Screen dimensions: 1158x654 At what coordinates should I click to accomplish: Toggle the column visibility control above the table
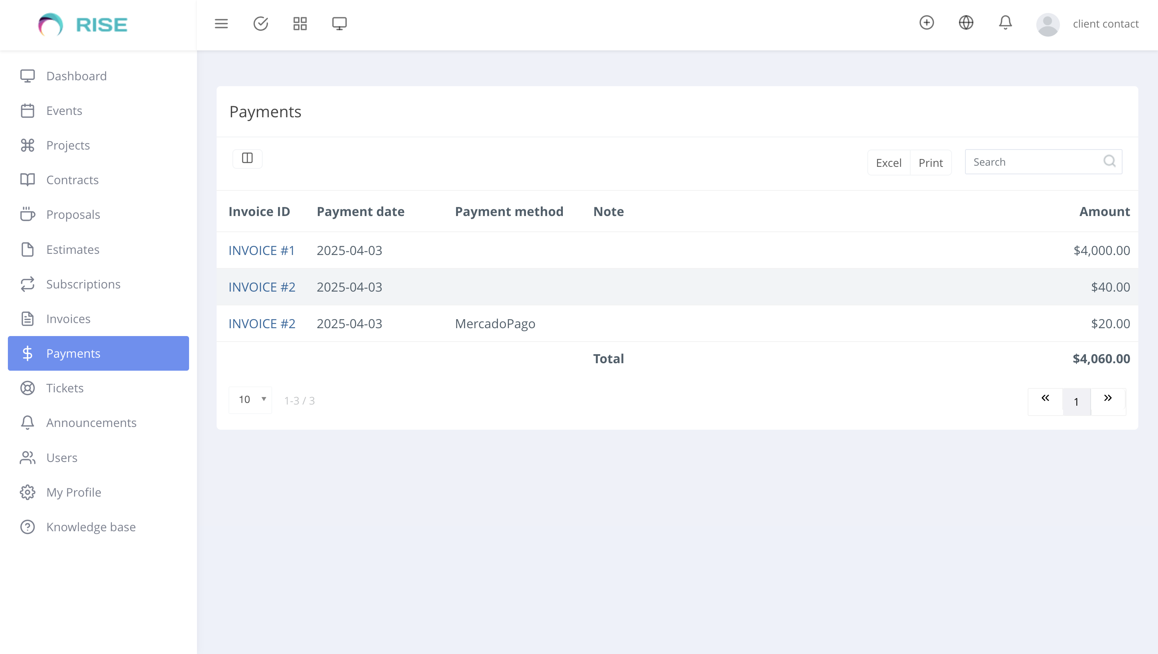(x=247, y=159)
